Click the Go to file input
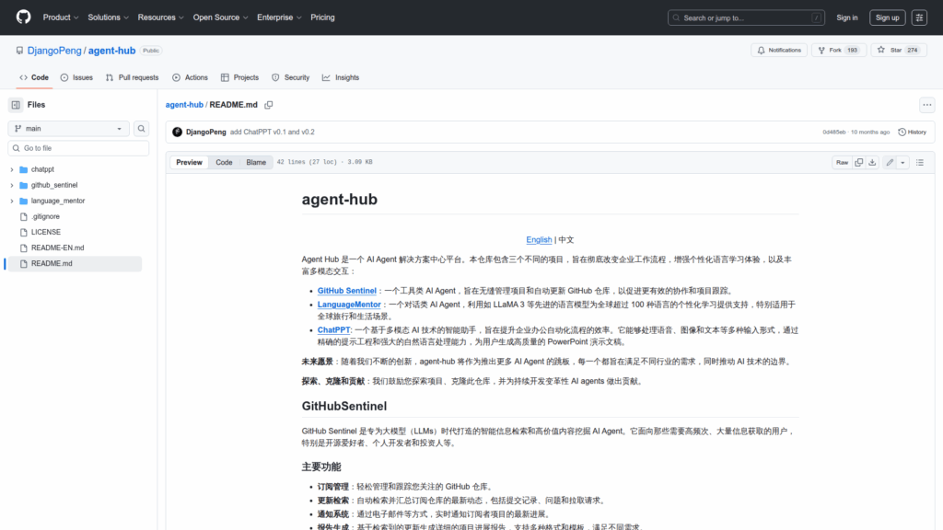 click(77, 148)
